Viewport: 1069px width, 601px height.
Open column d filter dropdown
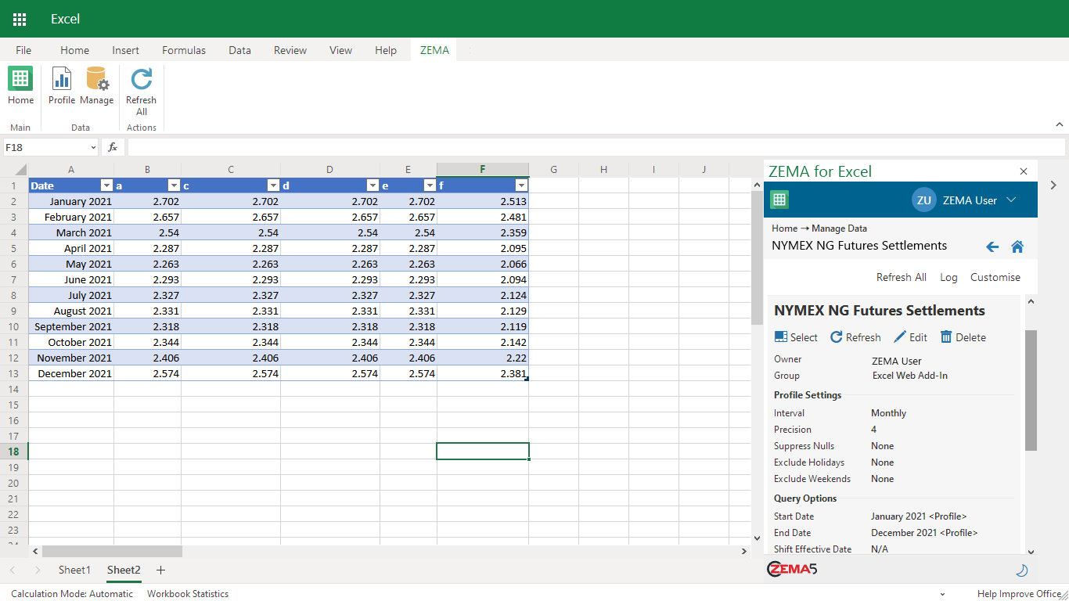[x=373, y=185]
